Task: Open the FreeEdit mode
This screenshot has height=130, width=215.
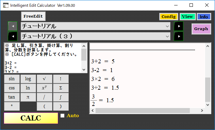Action: pyautogui.click(x=33, y=16)
